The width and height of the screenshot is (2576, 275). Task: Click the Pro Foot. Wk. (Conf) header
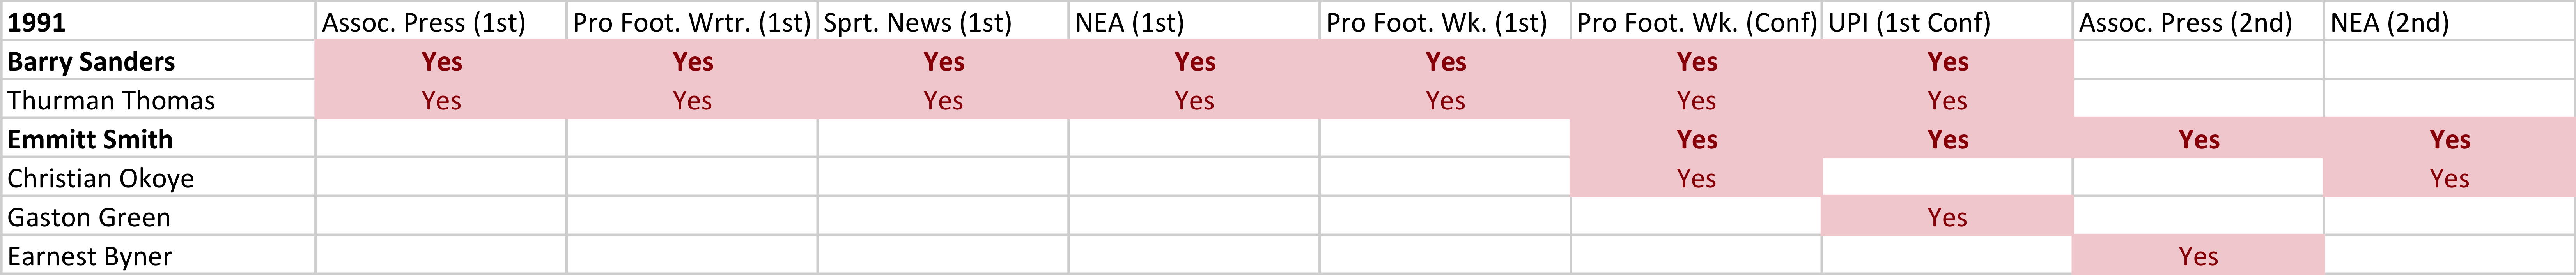[x=1696, y=22]
